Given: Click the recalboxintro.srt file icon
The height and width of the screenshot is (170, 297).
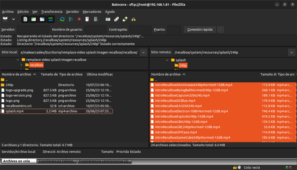Looking at the screenshot, I should 3,106.
